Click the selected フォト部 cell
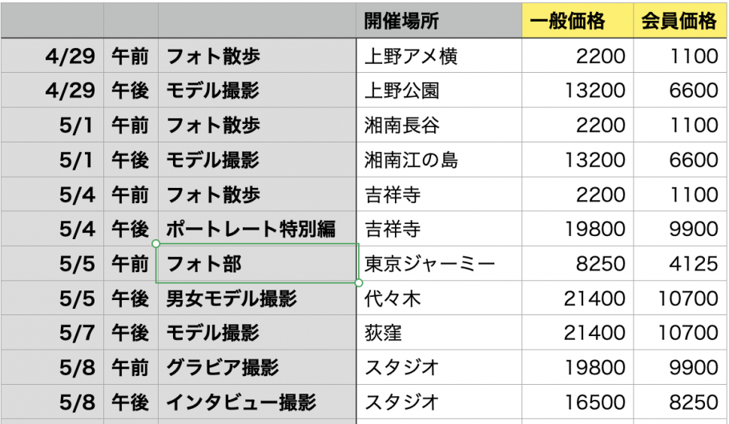Image resolution: width=729 pixels, height=424 pixels. tap(257, 264)
